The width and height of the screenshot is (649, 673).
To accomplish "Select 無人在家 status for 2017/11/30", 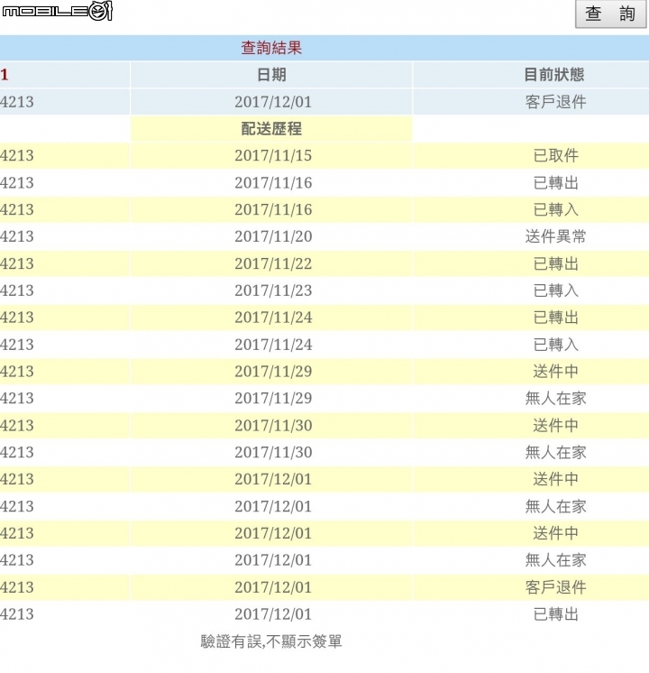I will [x=555, y=452].
